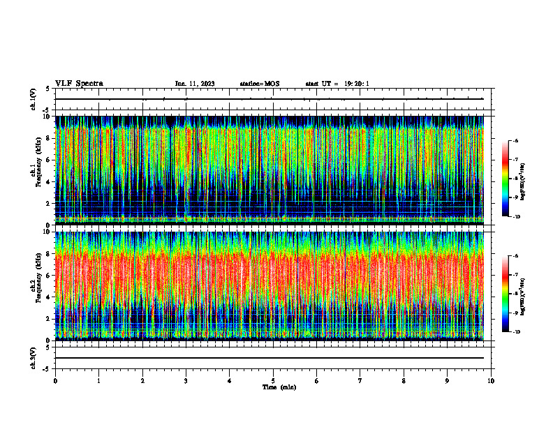Click the '-9' label on ch.2 color bar
This screenshot has height=427, width=553.
(x=515, y=313)
